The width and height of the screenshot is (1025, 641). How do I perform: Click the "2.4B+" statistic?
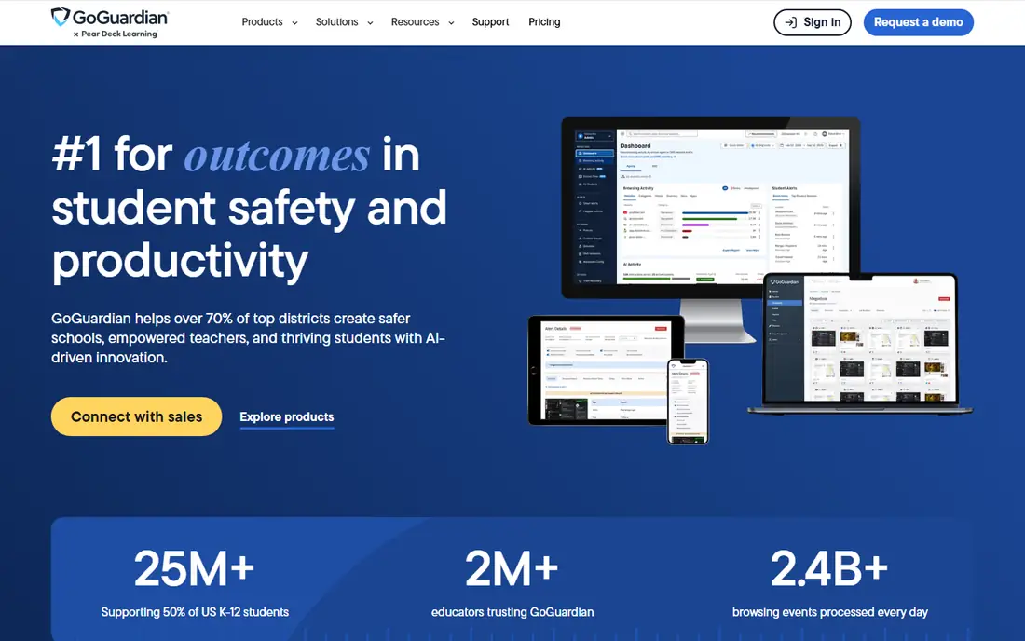tap(829, 568)
